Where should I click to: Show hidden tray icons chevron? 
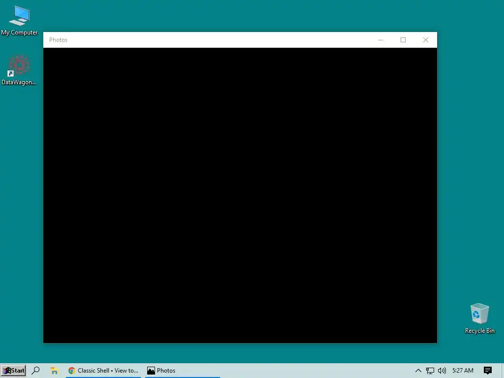click(x=418, y=371)
